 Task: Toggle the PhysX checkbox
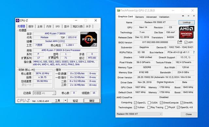[x=166, y=107]
